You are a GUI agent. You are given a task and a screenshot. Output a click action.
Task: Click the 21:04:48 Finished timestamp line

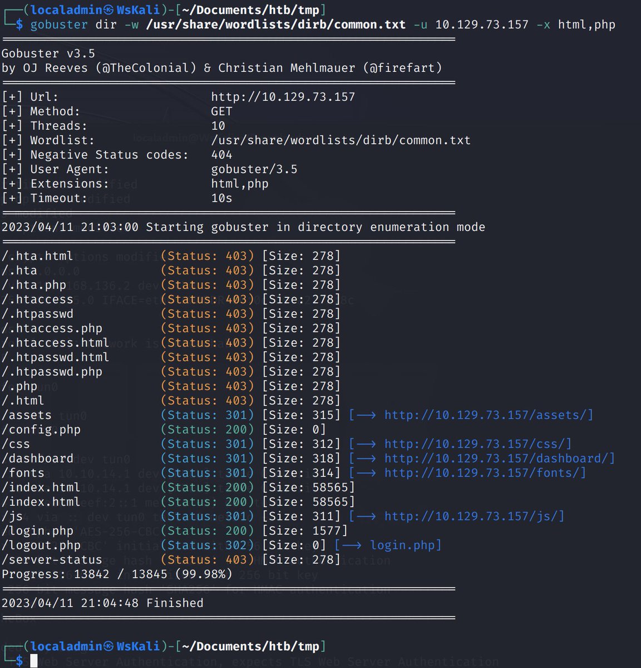point(102,603)
